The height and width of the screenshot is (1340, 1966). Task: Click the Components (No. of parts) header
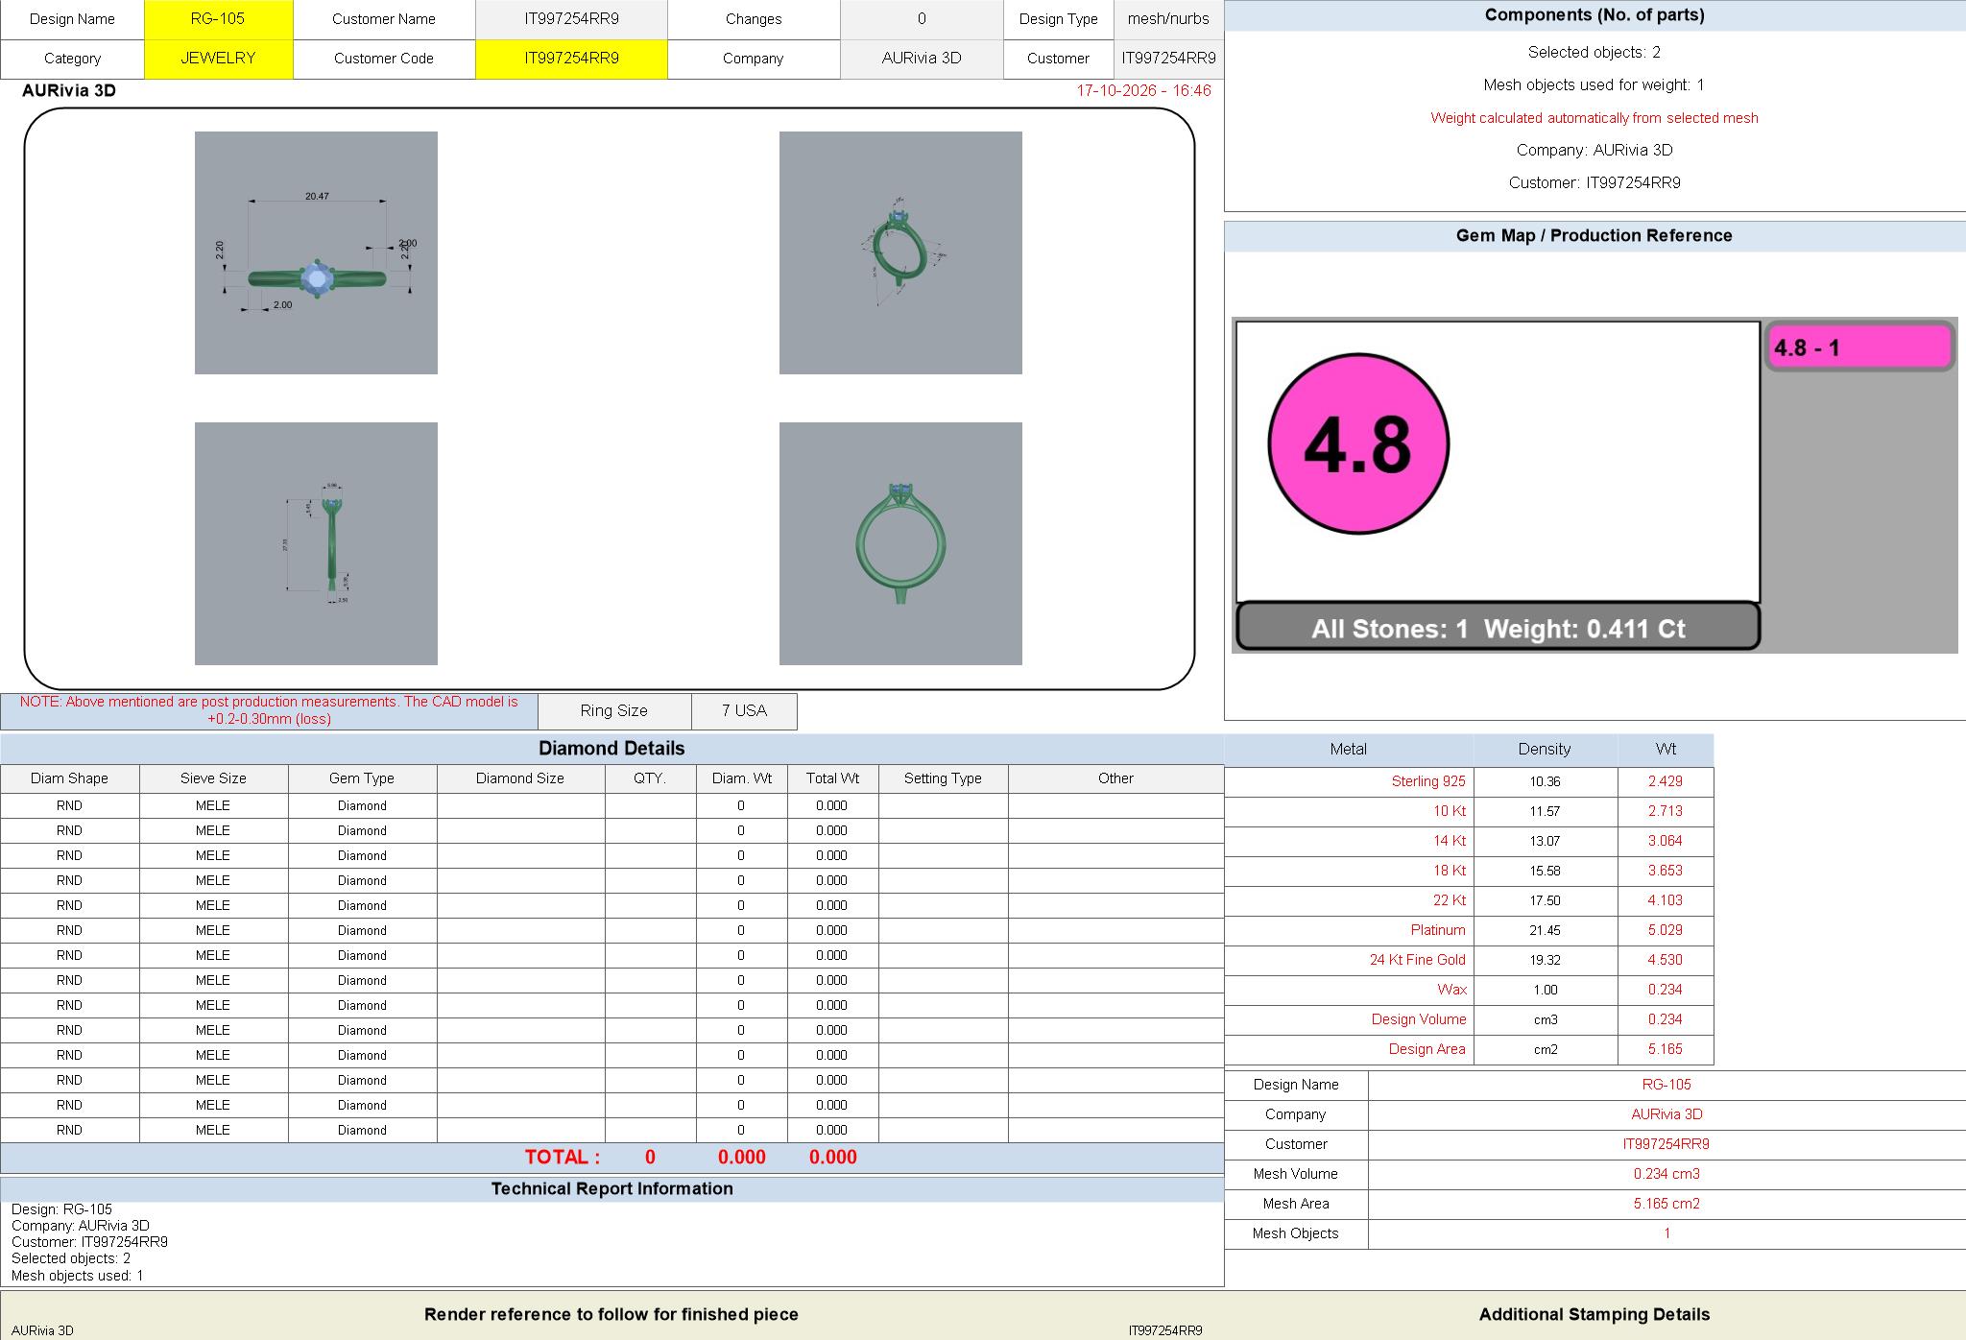click(x=1594, y=15)
